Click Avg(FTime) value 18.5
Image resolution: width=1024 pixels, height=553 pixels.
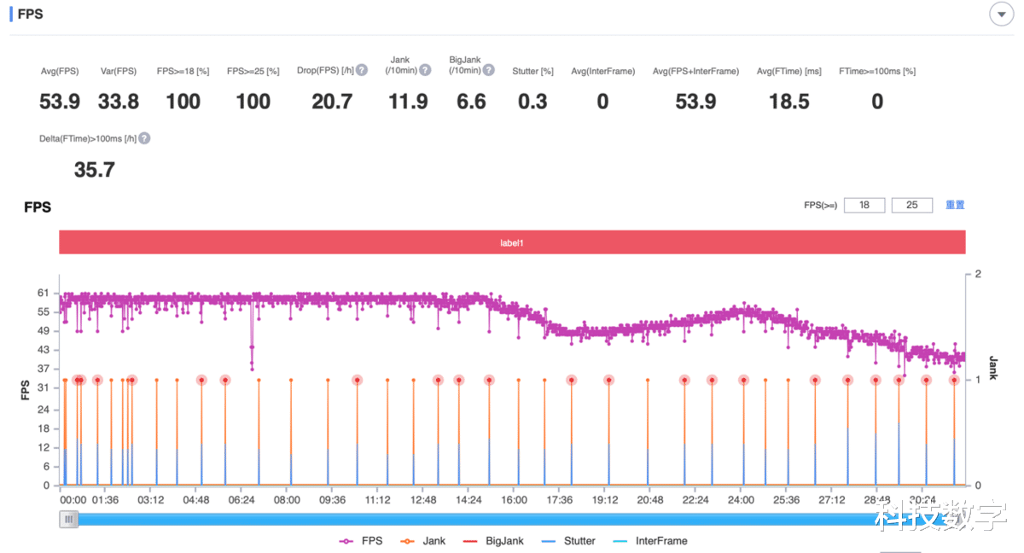pyautogui.click(x=788, y=102)
